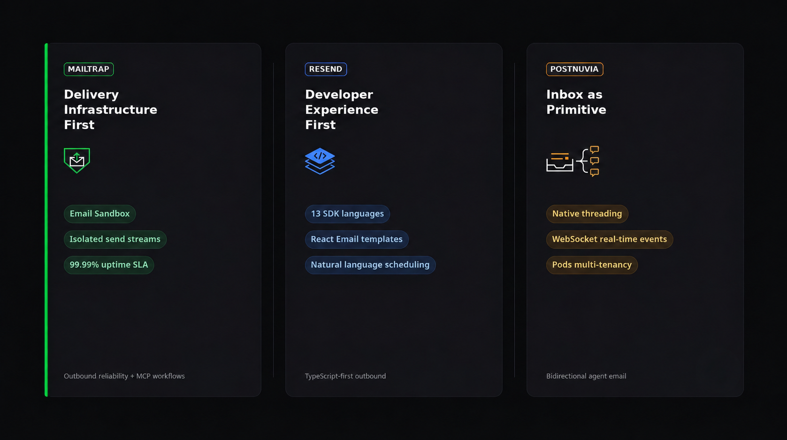Click the Natural language scheduling pill

pyautogui.click(x=370, y=265)
